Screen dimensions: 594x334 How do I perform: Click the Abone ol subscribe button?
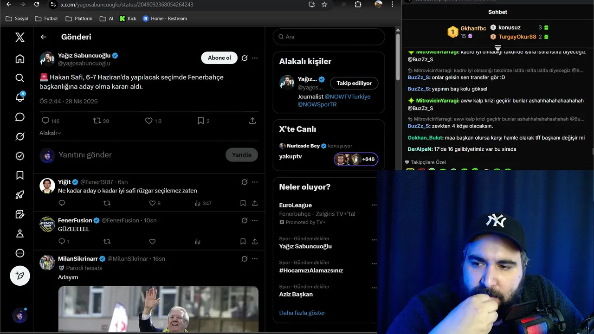(220, 58)
